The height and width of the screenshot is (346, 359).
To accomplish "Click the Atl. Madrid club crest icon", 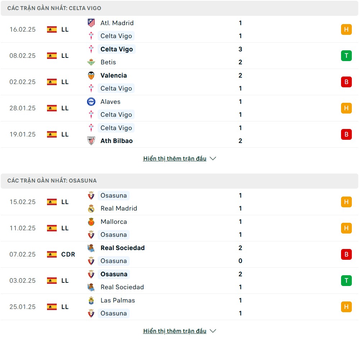I will tap(91, 23).
